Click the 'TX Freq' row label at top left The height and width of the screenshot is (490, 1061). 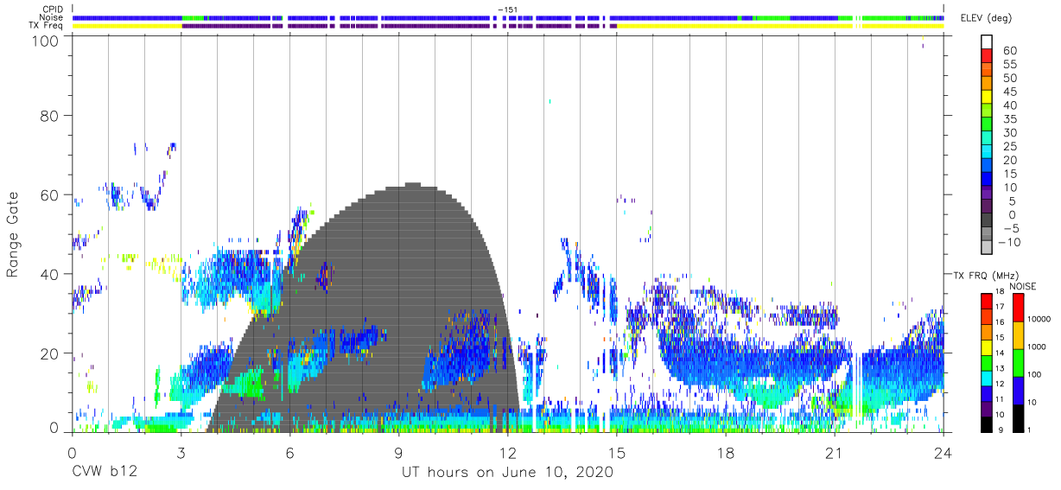[x=46, y=25]
